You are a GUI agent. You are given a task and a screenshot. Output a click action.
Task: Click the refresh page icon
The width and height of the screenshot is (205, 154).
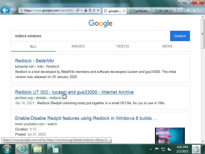94,10
